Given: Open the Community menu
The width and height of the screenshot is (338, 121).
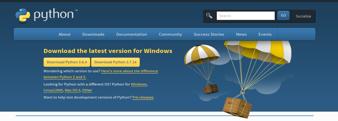Looking at the screenshot, I should tap(170, 34).
